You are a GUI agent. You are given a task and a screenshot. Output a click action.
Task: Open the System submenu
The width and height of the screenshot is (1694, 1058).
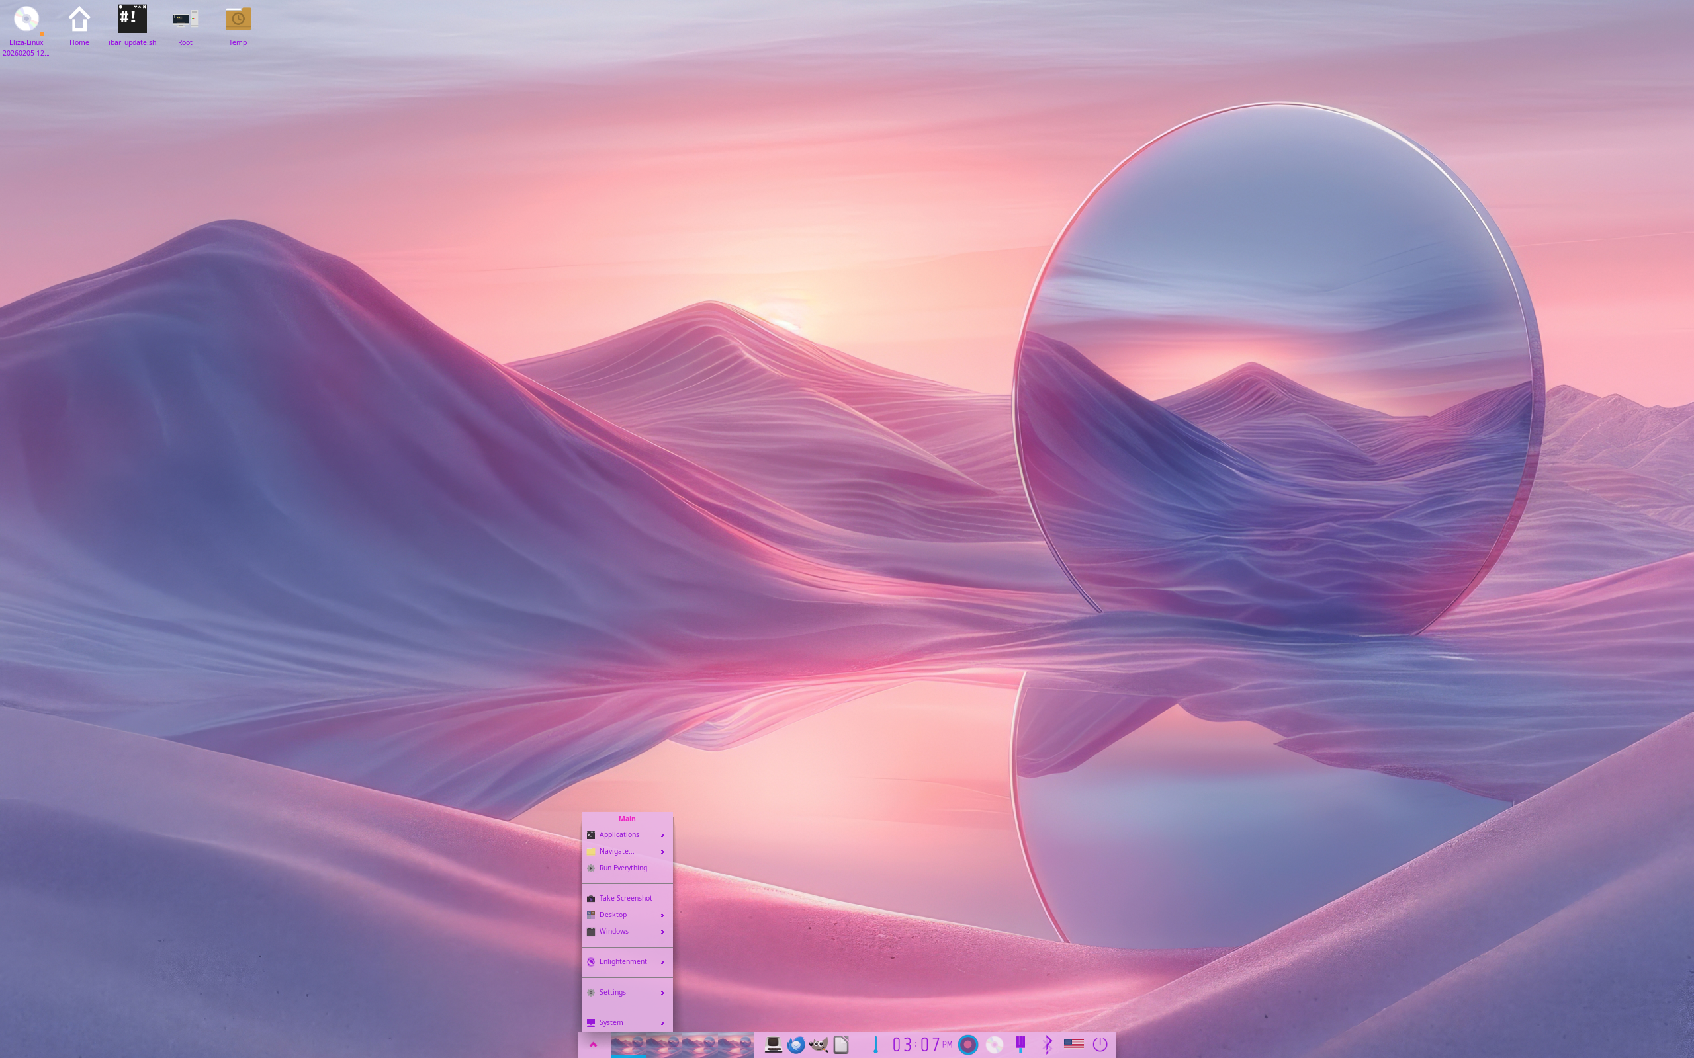627,1023
